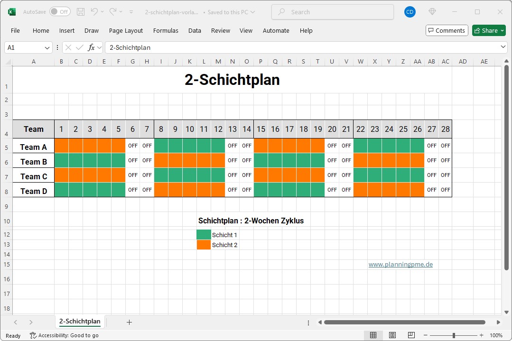Click the New Sheet plus button

(129, 322)
